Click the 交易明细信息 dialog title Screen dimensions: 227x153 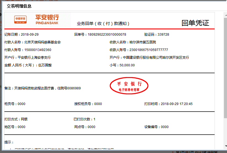(19, 6)
